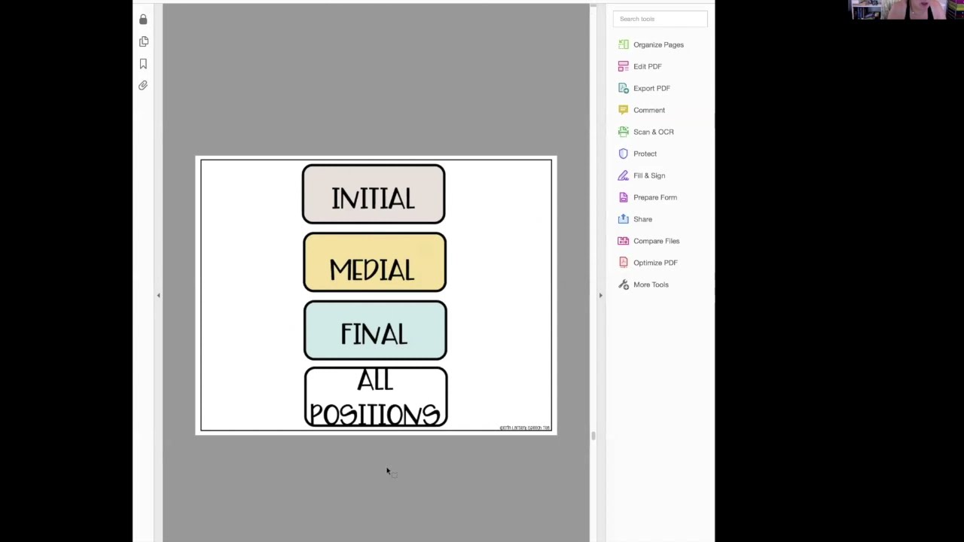Click the Share tool icon
The width and height of the screenshot is (964, 542).
(x=623, y=219)
